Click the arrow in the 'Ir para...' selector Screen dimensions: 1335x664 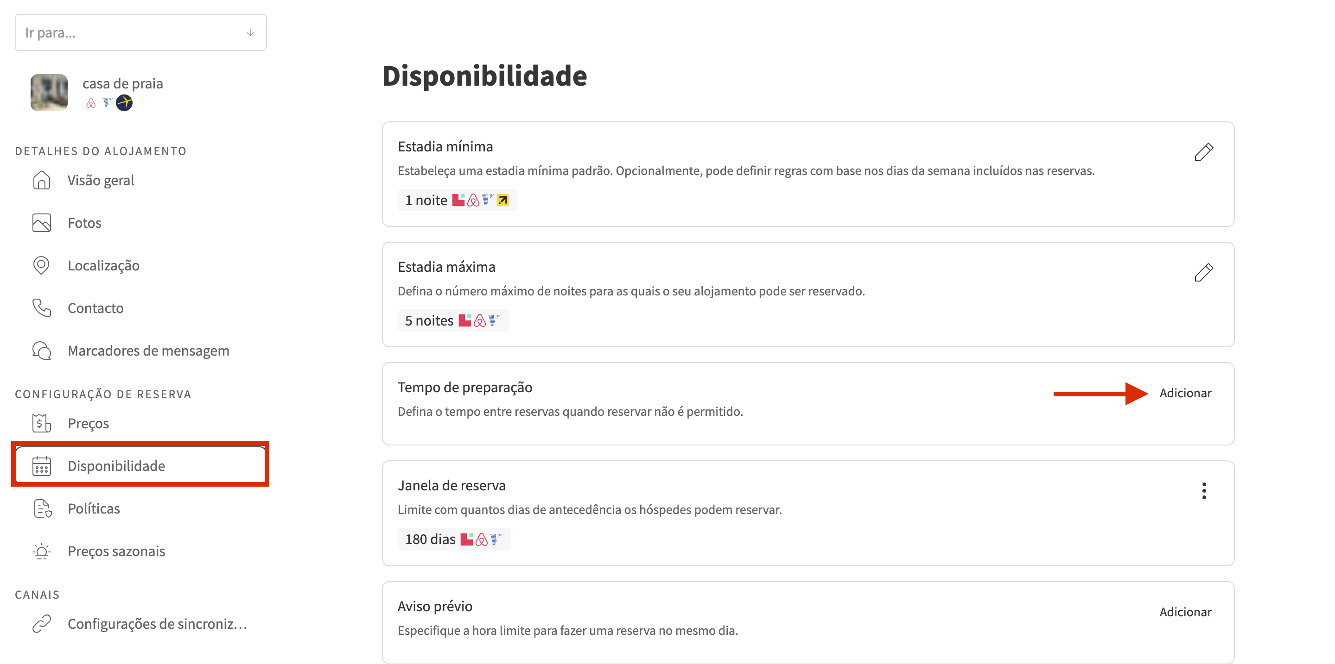tap(250, 32)
